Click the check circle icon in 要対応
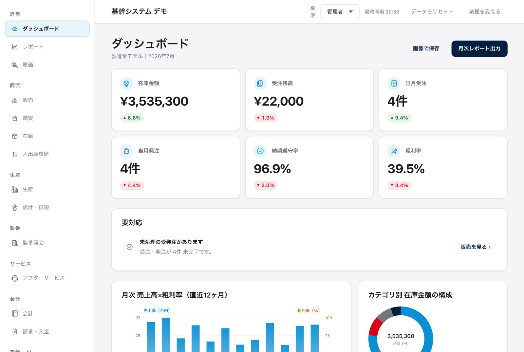Viewport: 524px width, 352px height. click(x=130, y=247)
